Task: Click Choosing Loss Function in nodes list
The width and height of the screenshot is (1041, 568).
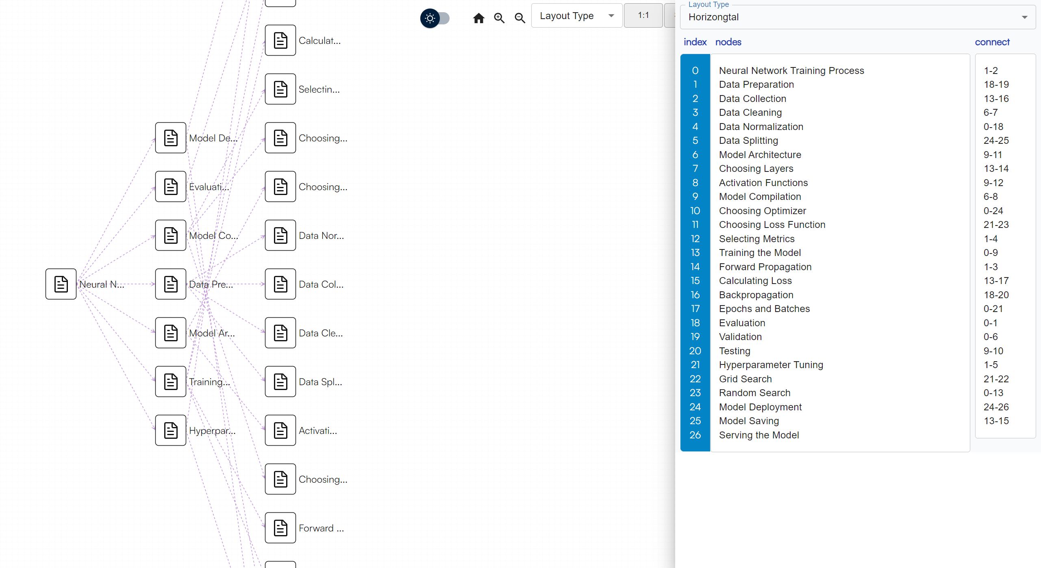Action: pos(772,225)
